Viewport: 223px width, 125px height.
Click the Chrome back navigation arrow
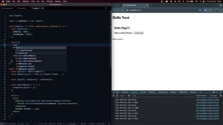pos(114,10)
